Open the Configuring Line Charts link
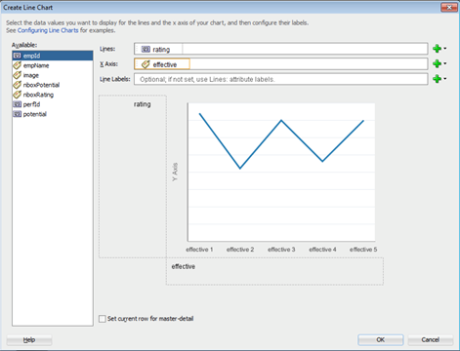The image size is (460, 351). 48,30
